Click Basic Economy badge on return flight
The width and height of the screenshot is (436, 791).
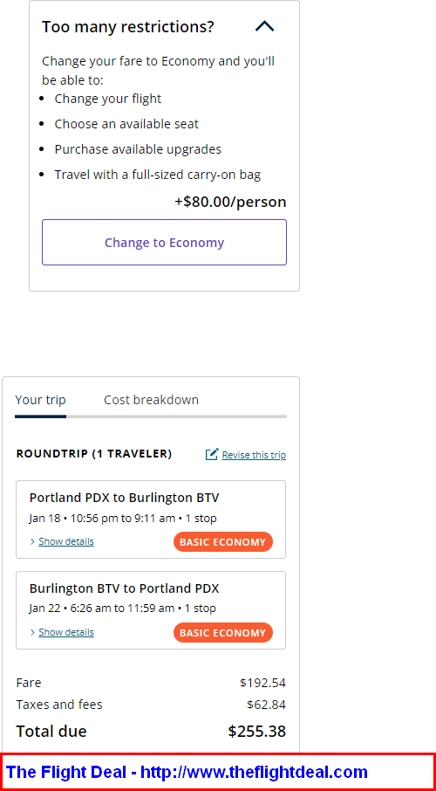click(x=222, y=633)
